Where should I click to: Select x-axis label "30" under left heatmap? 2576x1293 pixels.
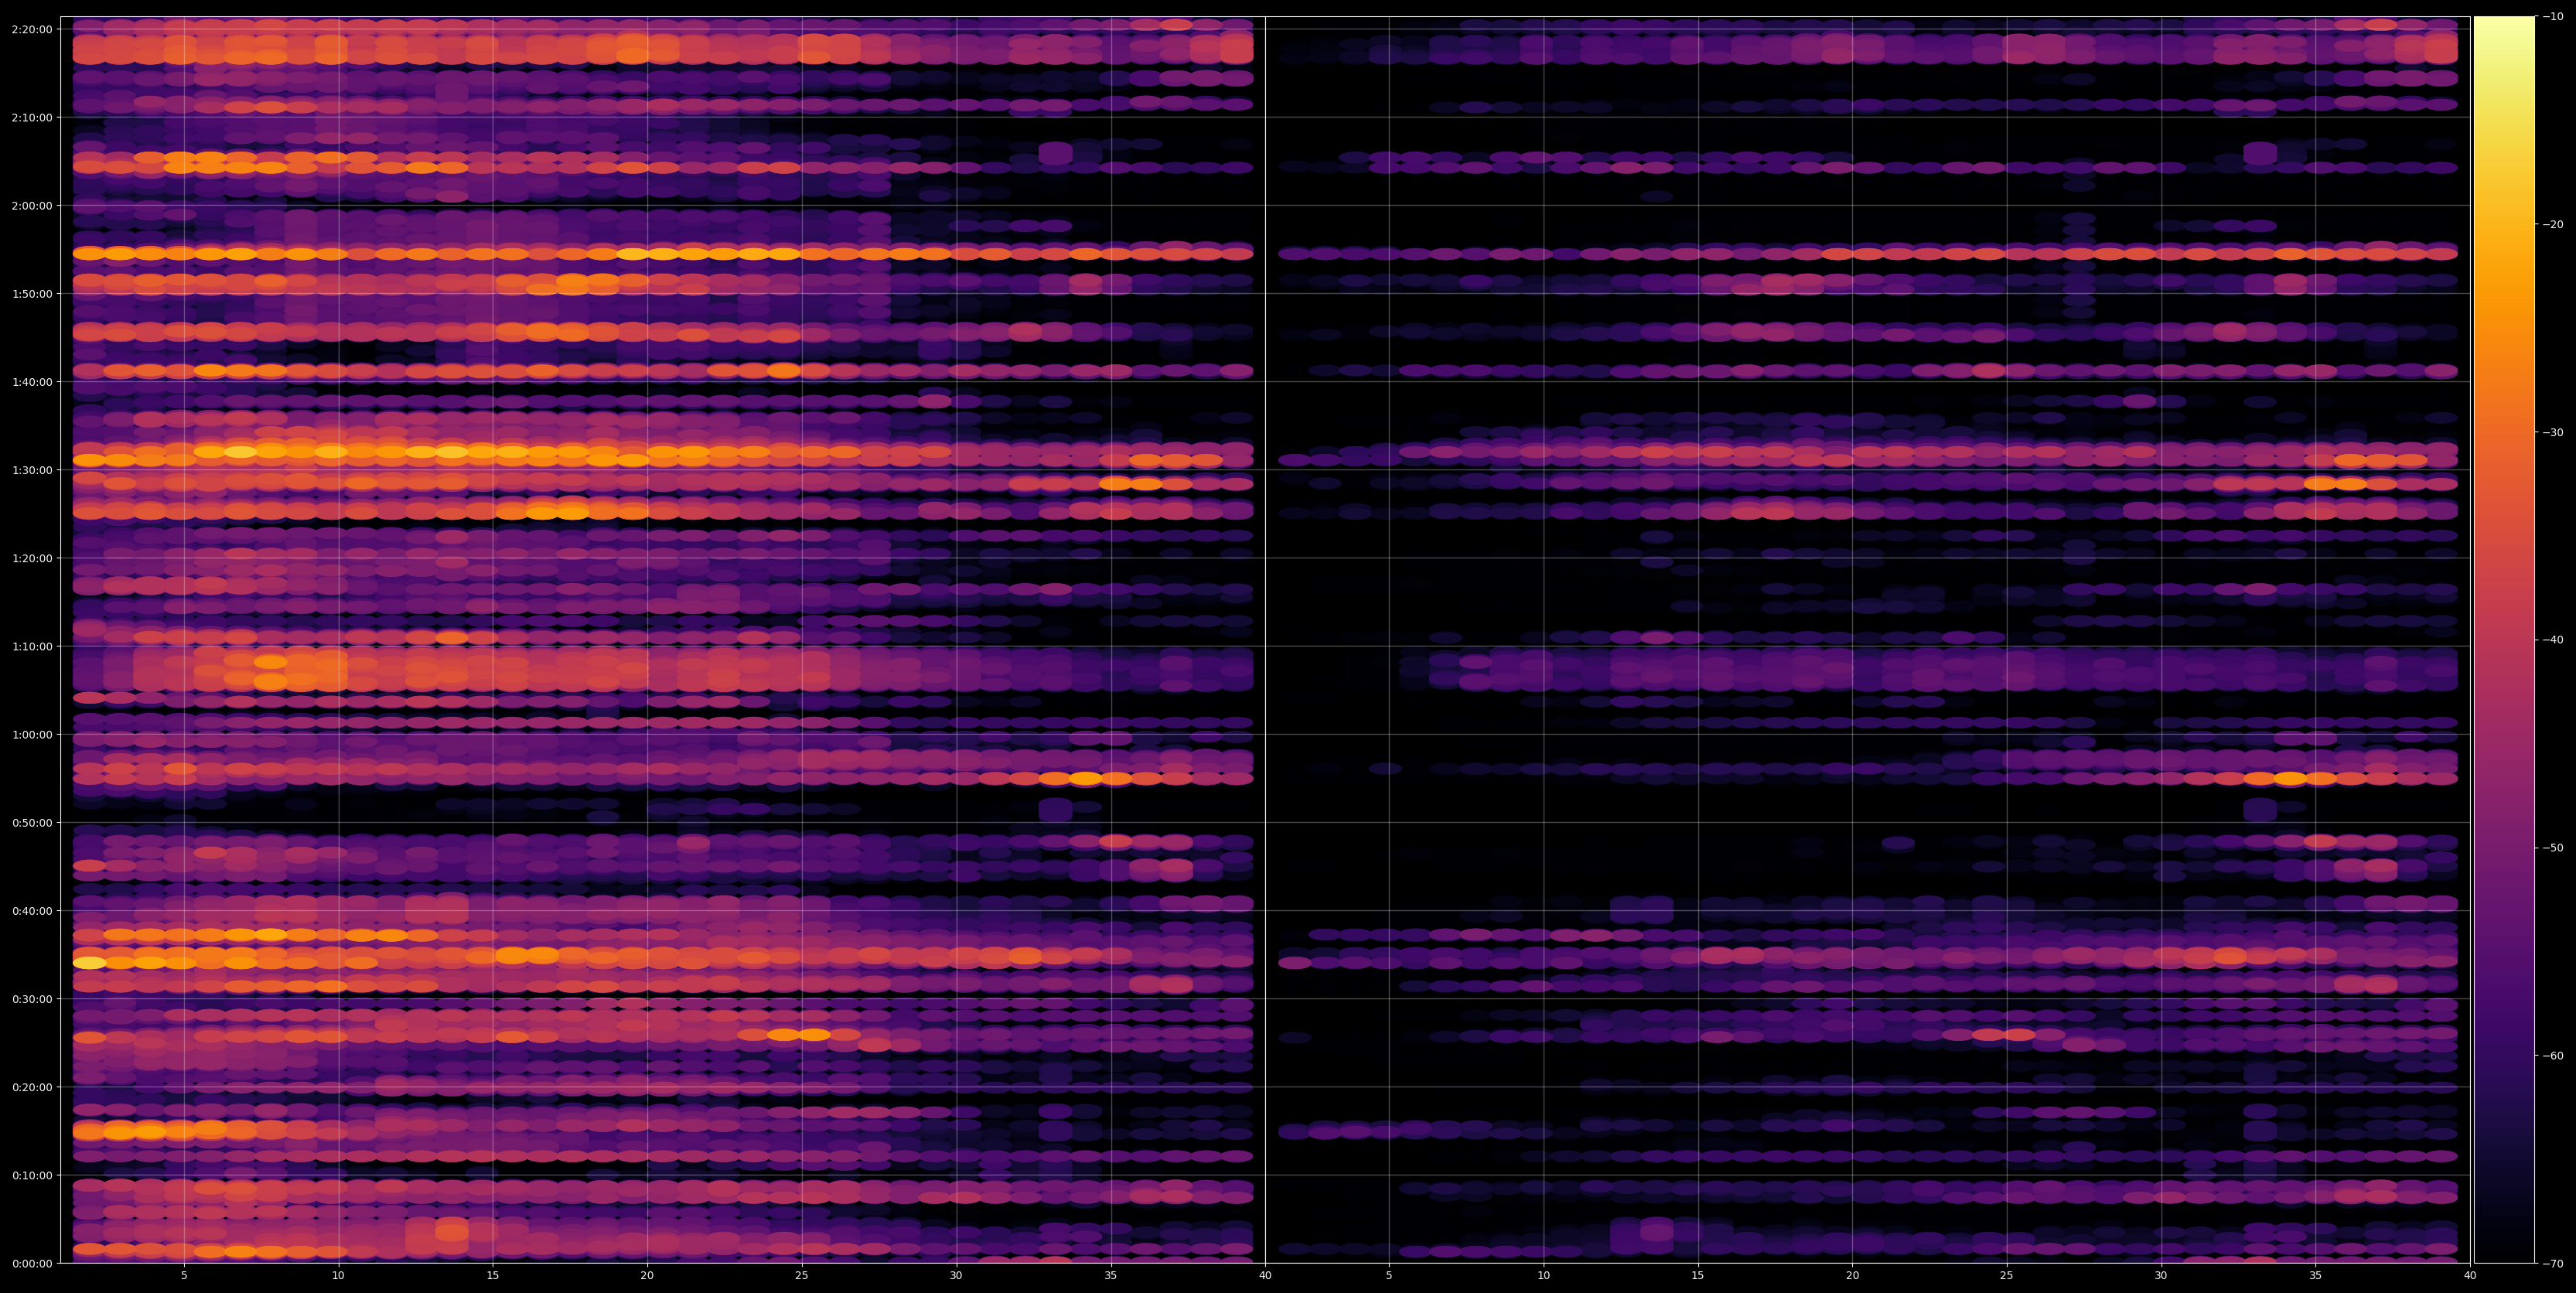coord(956,1276)
